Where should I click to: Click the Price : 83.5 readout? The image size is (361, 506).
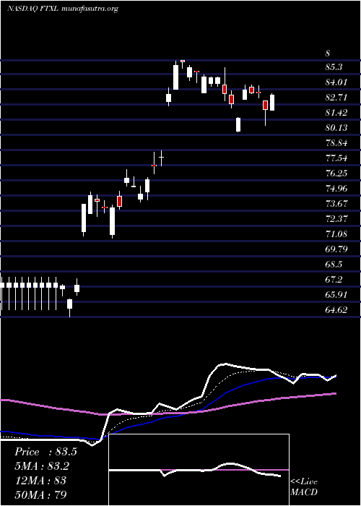pos(45,452)
